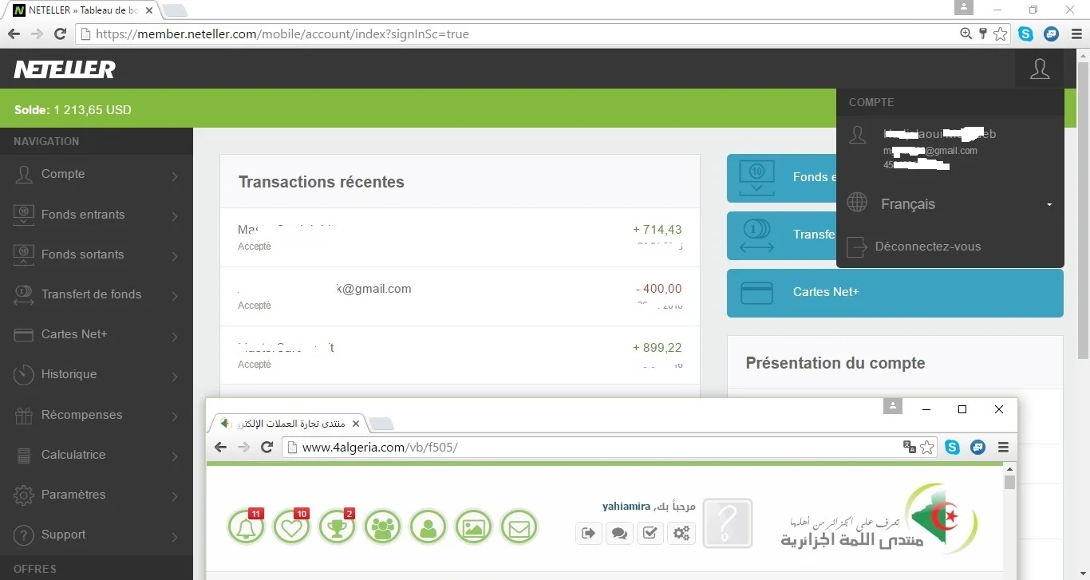Go back in the NETELLER window
Screen dimensions: 1090x580
pos(14,34)
